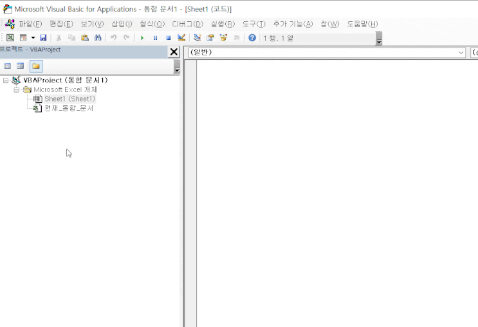This screenshot has width=478, height=327.
Task: Click the code window margin indicator bar
Action: pyautogui.click(x=191, y=193)
